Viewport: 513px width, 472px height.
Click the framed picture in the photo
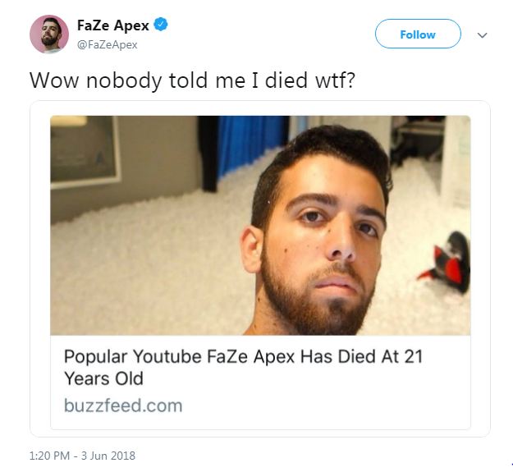click(85, 152)
